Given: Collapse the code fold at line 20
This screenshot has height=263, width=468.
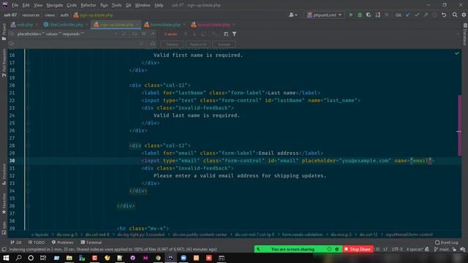Looking at the screenshot, I should pyautogui.click(x=29, y=85).
